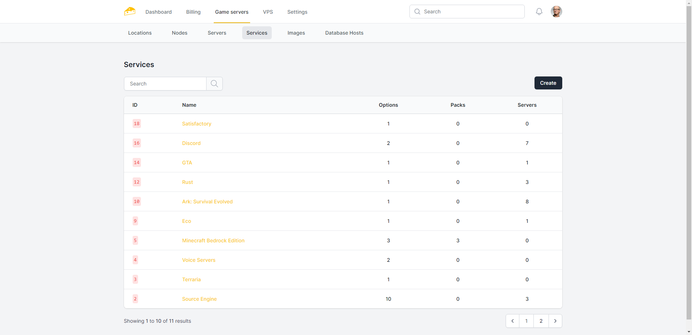The height and width of the screenshot is (335, 692).
Task: Go to the next page arrow
Action: click(555, 321)
